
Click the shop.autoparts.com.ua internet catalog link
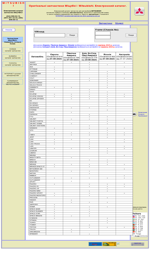point(78,16)
